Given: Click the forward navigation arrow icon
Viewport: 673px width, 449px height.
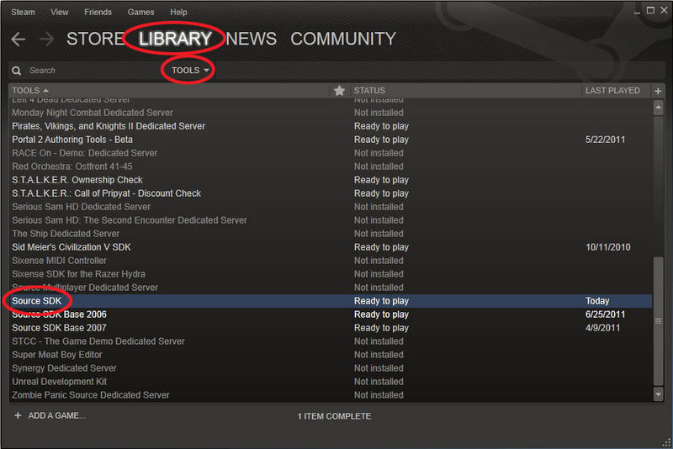Looking at the screenshot, I should [46, 40].
